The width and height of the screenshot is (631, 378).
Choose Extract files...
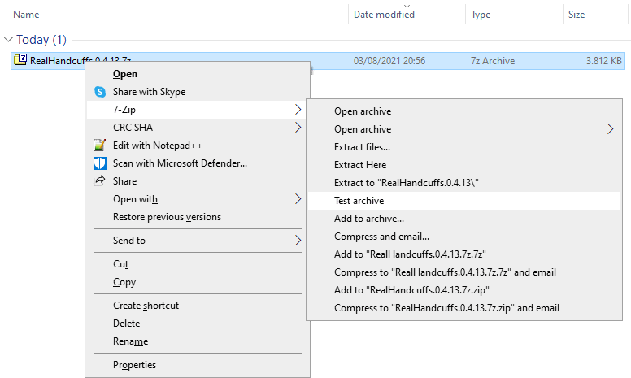click(464, 147)
